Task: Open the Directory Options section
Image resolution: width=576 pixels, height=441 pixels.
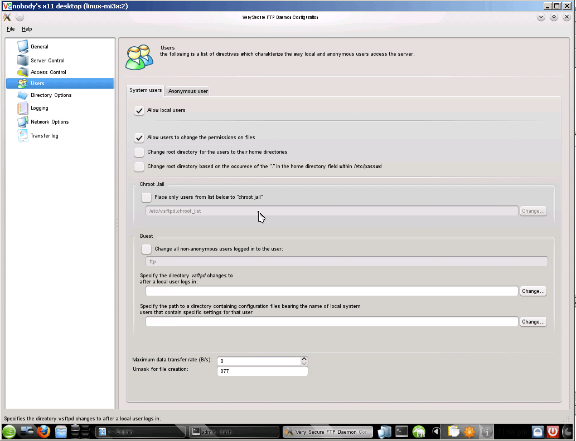Action: coord(51,95)
